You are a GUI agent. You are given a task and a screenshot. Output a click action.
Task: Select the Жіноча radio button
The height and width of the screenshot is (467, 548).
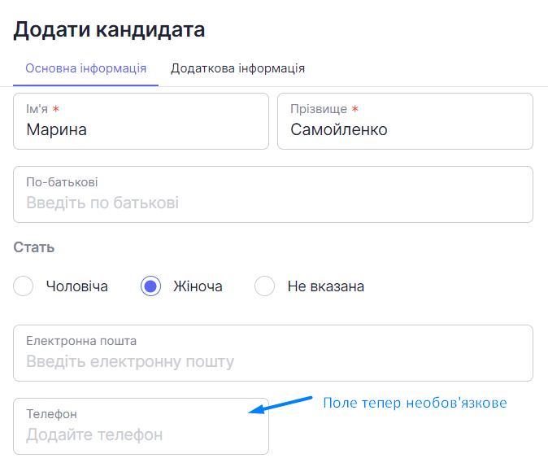(x=150, y=286)
